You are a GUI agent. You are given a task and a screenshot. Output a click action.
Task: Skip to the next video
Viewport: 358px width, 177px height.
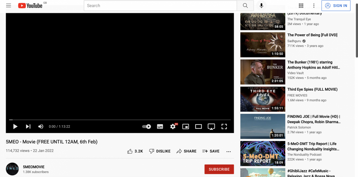(x=28, y=126)
